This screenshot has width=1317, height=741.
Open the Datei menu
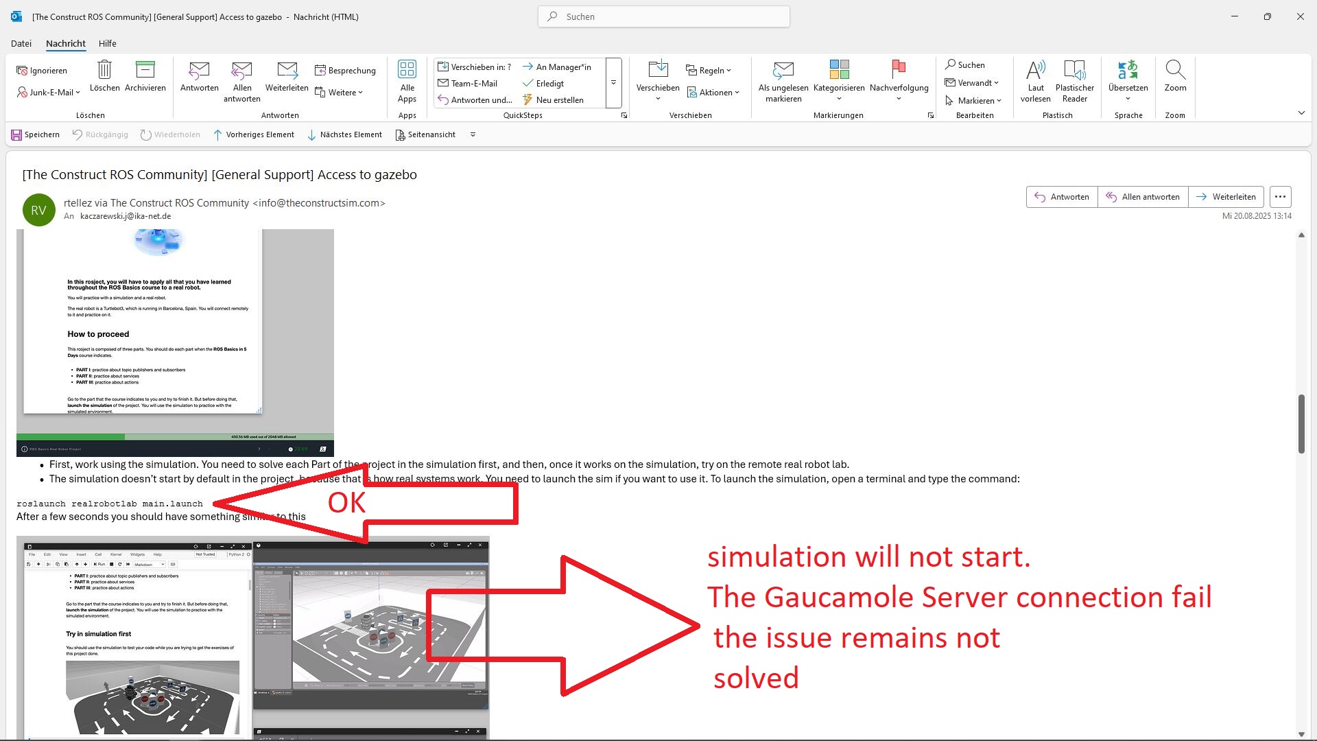[21, 43]
